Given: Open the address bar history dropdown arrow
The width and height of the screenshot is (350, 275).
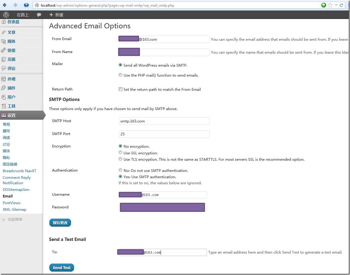Looking at the screenshot, I should pos(336,5).
